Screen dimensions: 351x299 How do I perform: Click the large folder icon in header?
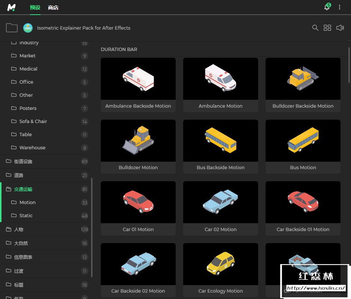(12, 28)
